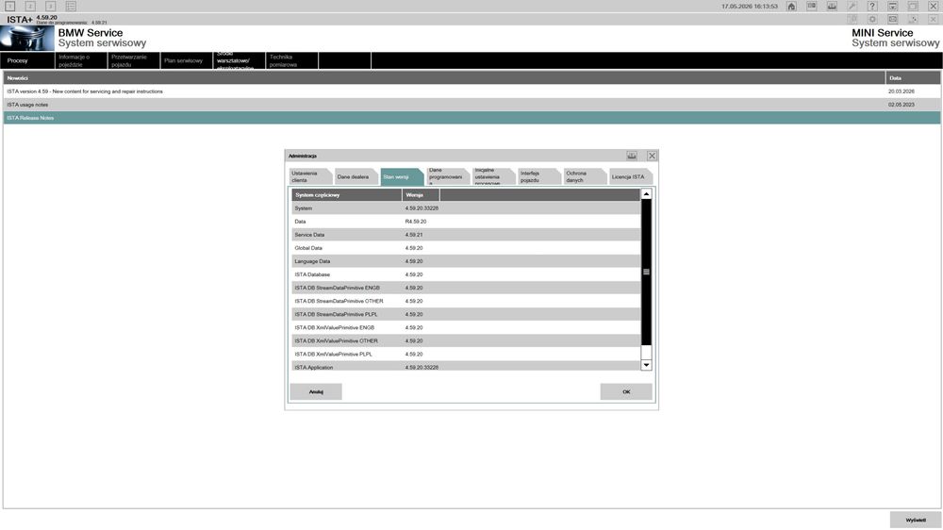943x530 pixels.
Task: Open the Plan serwisowy menu
Action: click(187, 60)
